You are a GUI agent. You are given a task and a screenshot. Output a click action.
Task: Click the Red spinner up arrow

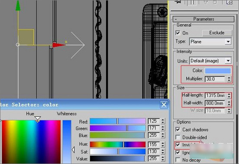click(x=163, y=120)
